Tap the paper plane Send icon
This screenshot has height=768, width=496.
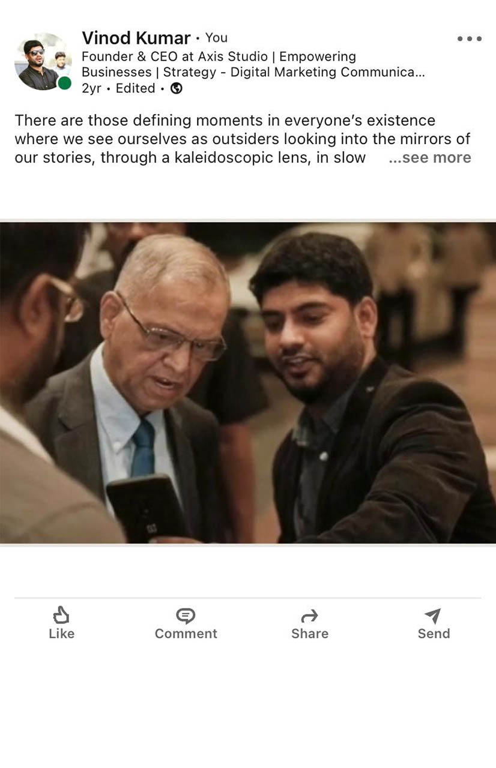[433, 616]
